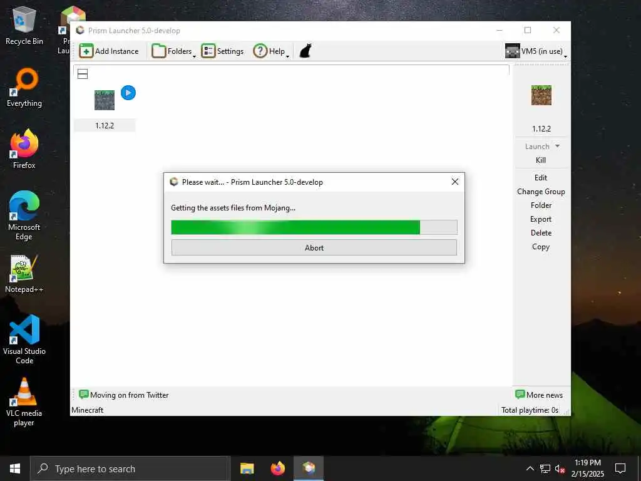Click Delete in the sidebar
Image resolution: width=641 pixels, height=481 pixels.
[x=541, y=233]
